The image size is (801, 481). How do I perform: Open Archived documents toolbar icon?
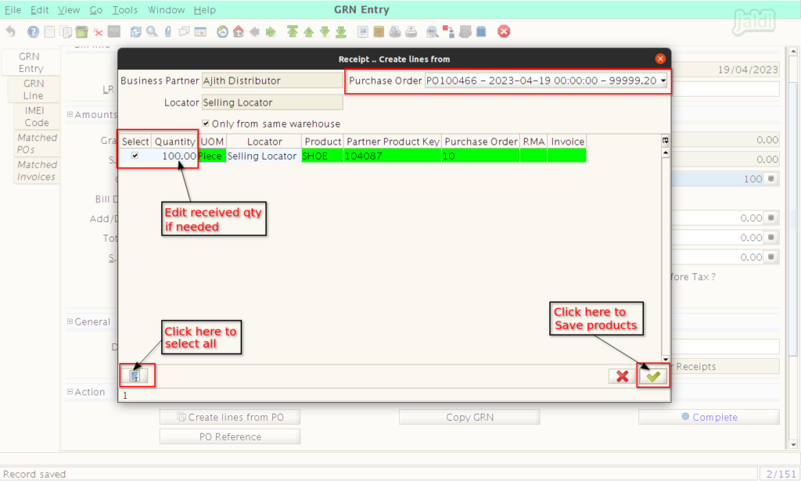pos(379,31)
